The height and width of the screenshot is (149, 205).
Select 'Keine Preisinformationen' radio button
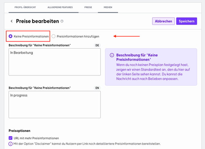(x=10, y=36)
